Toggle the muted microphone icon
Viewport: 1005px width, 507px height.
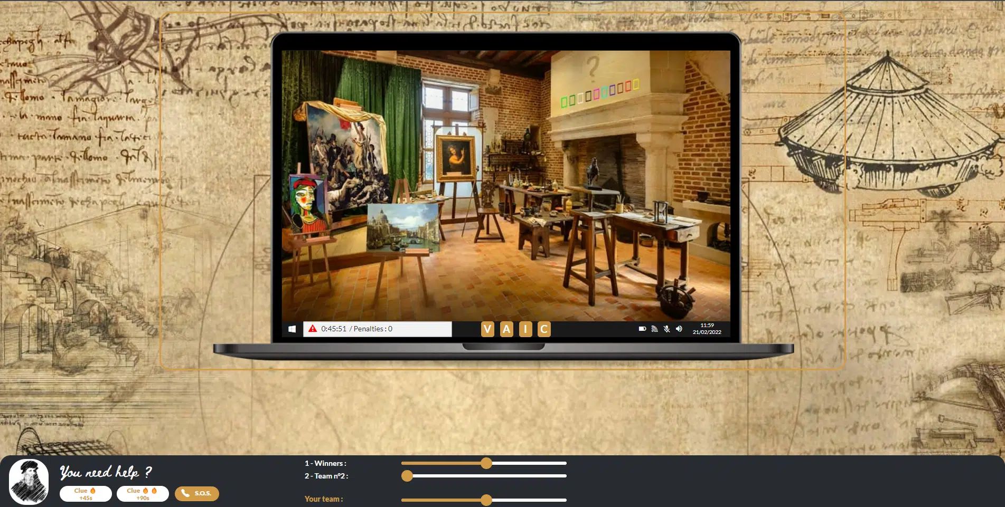click(667, 329)
